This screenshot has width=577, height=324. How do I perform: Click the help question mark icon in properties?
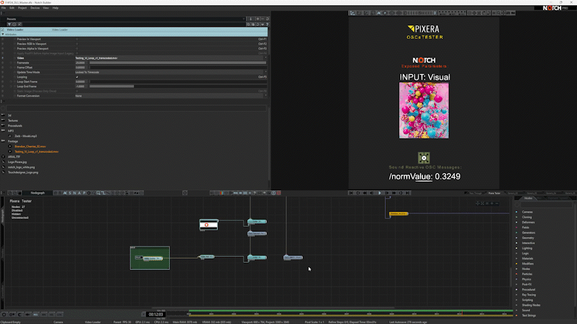click(267, 24)
